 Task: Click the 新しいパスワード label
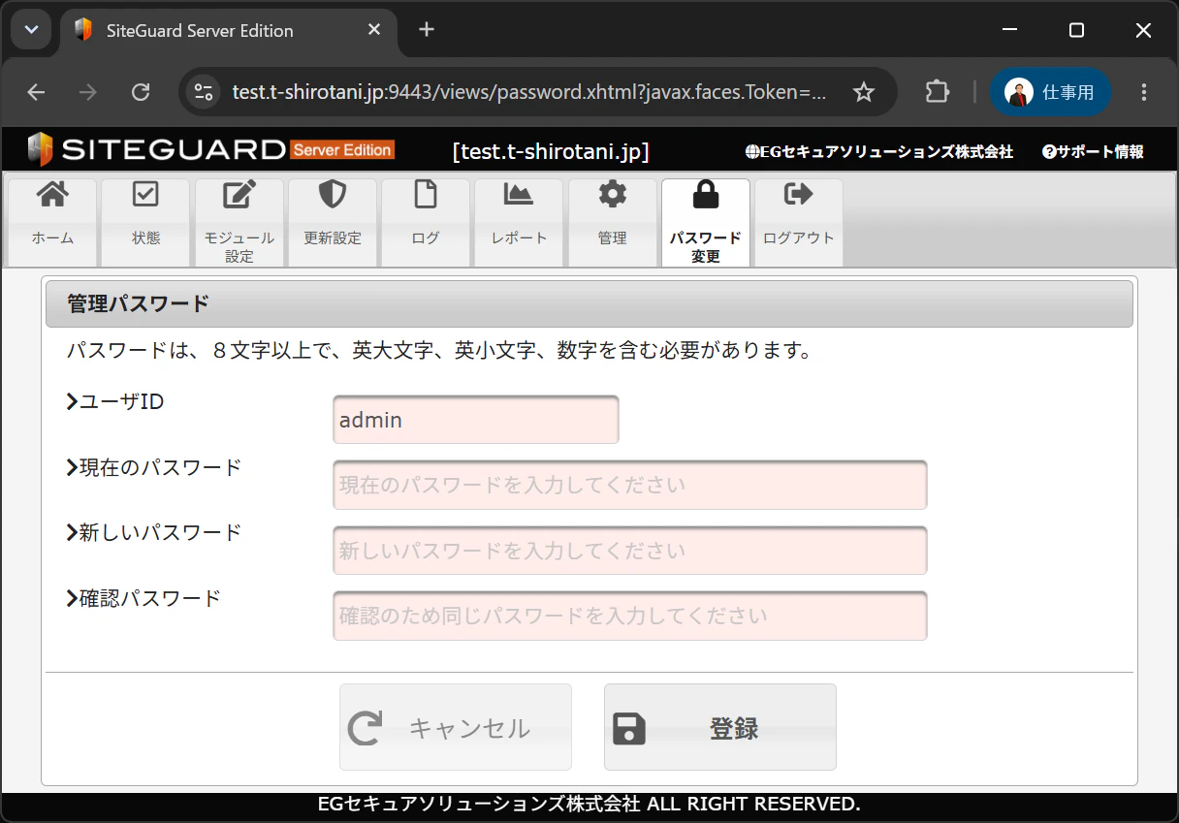click(x=154, y=532)
